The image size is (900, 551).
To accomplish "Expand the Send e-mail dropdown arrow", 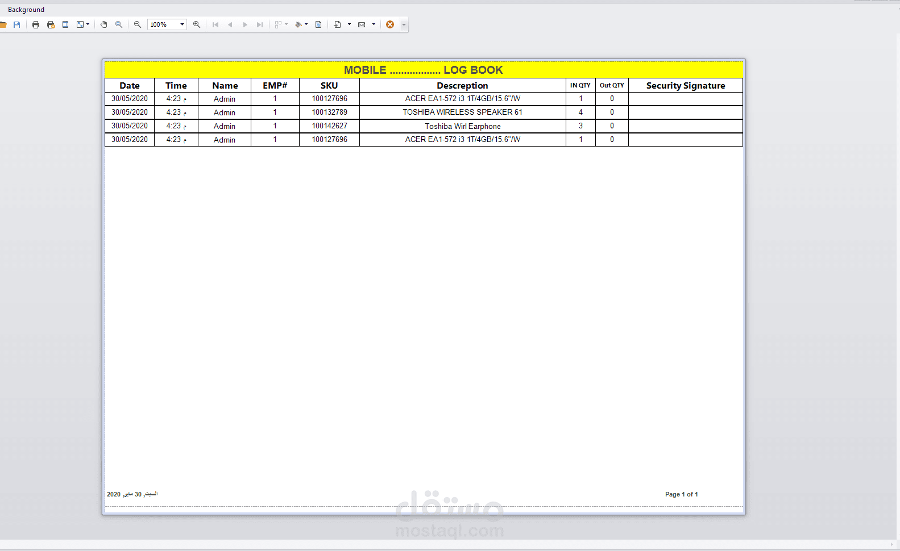I will tap(374, 24).
